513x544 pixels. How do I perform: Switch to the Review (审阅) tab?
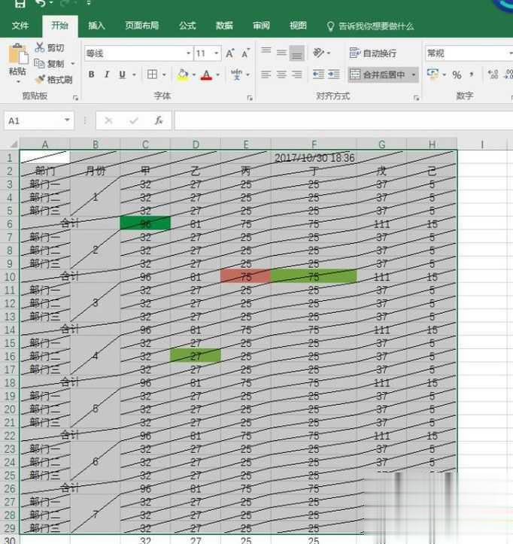coord(261,26)
